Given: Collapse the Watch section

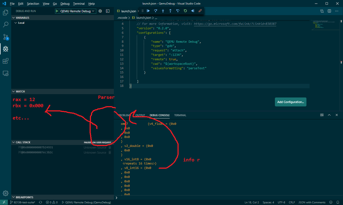Looking at the screenshot, I should pos(63,91).
